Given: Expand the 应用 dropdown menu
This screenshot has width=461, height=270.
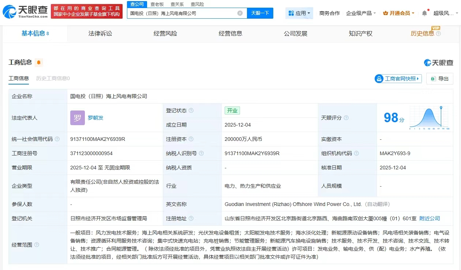Looking at the screenshot, I should coord(299,13).
